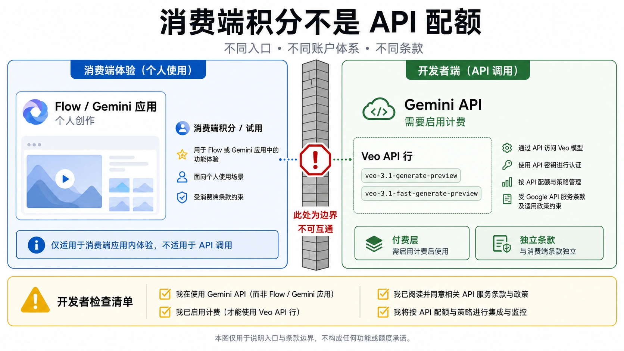The image size is (624, 351).
Task: Click the shield check icon beside 受消费端条款约束
Action: pyautogui.click(x=182, y=197)
